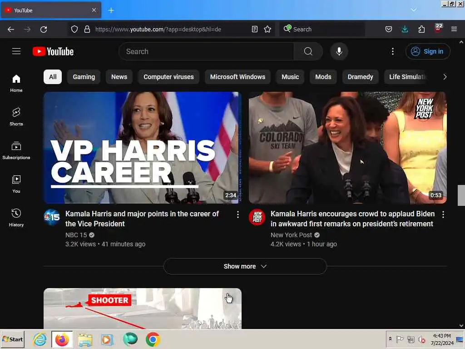Open extension icon with badge 22
This screenshot has width=465, height=349.
pos(438,28)
